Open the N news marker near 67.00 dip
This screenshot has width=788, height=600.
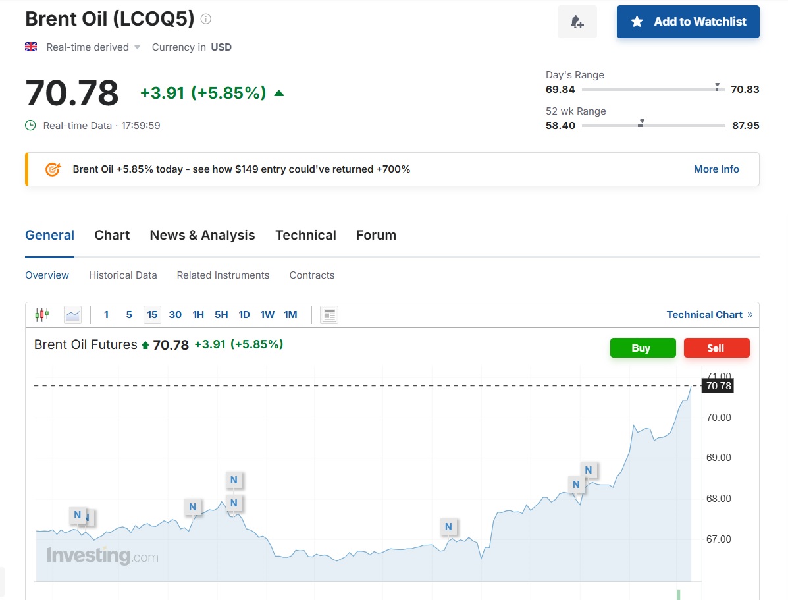[x=448, y=527]
